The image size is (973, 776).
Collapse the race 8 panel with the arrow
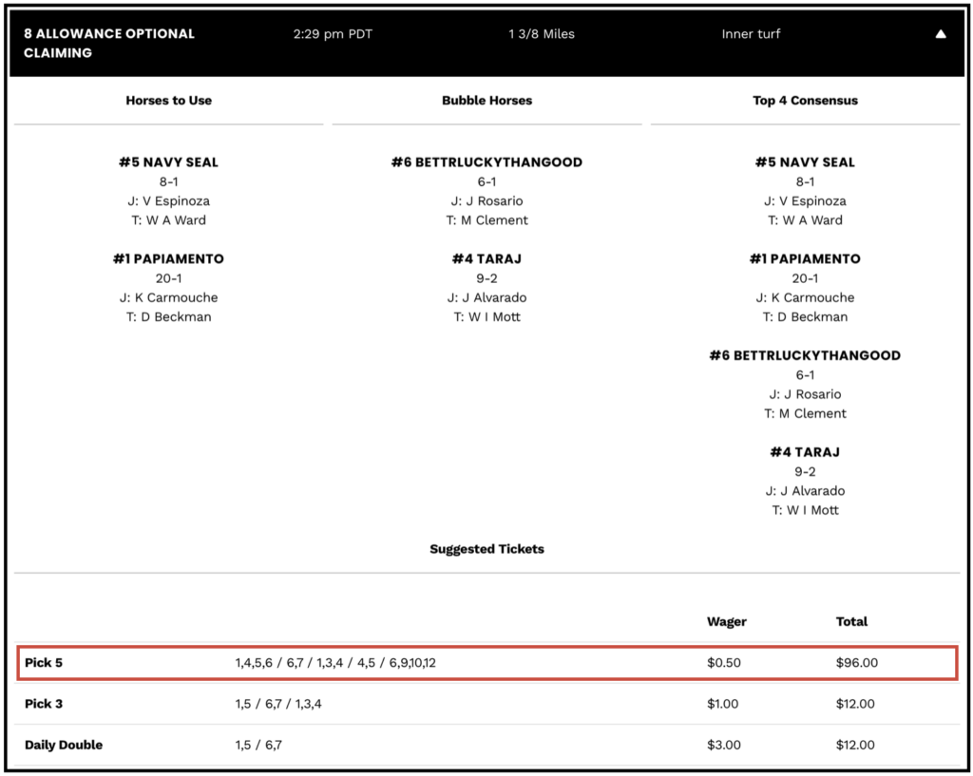[x=940, y=34]
